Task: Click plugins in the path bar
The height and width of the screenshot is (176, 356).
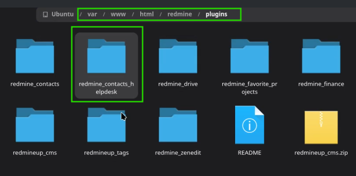Action: [x=216, y=14]
